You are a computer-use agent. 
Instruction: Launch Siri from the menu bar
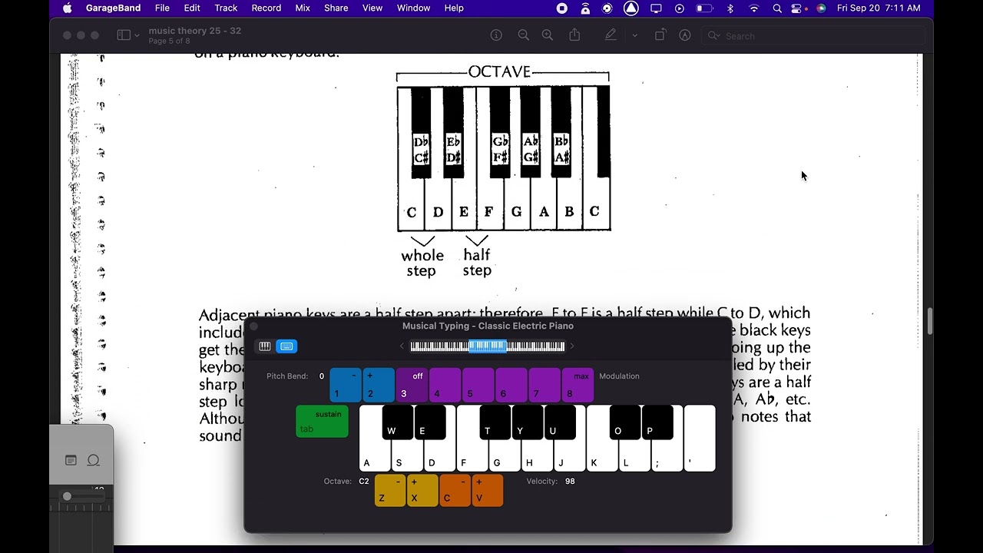821,8
